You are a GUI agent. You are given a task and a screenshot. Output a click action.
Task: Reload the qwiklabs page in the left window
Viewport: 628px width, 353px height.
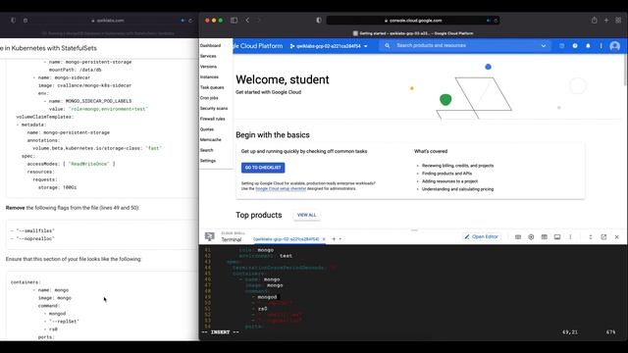(190, 21)
